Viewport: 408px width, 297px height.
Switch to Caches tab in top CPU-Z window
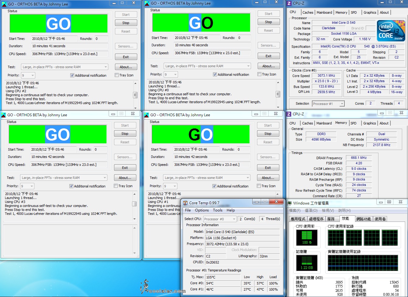point(308,12)
